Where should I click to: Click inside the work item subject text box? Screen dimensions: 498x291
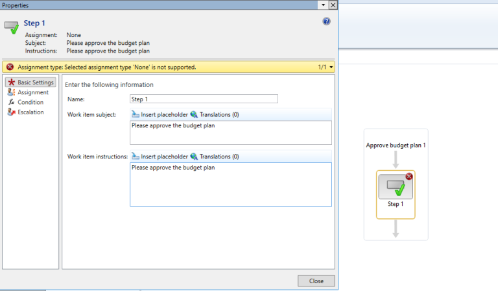(230, 133)
